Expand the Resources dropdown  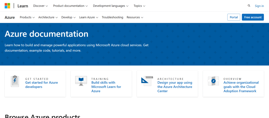(135, 17)
